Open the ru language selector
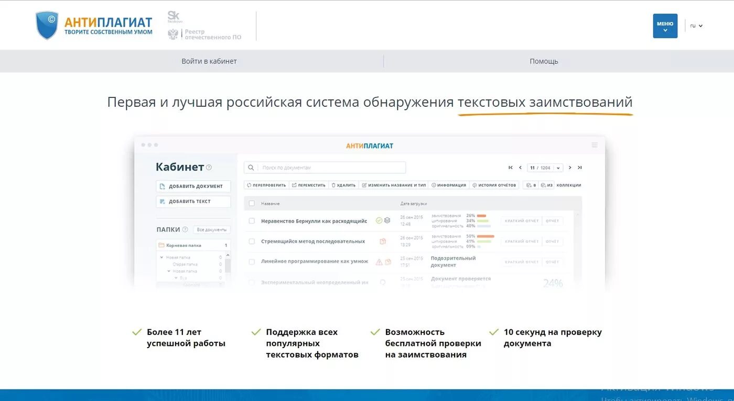 pos(696,26)
